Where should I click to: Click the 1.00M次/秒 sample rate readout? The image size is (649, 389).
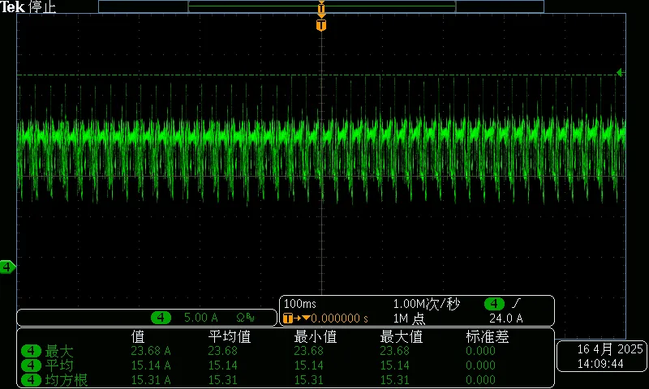coord(427,304)
